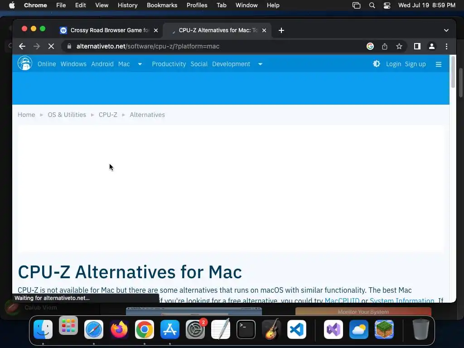This screenshot has width=464, height=348.
Task: Open Control Center in menu bar
Action: (387, 5)
